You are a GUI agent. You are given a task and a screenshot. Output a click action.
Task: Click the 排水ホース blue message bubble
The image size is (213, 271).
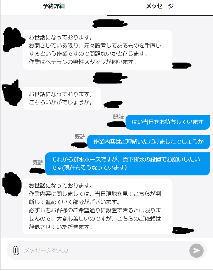127,164
